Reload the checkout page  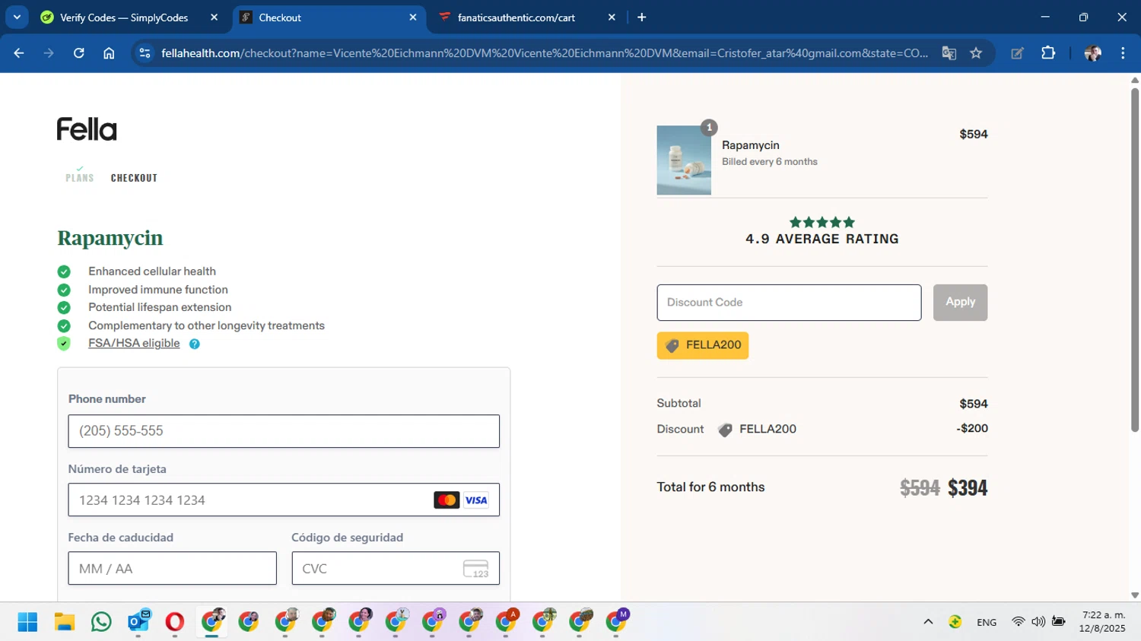[79, 53]
